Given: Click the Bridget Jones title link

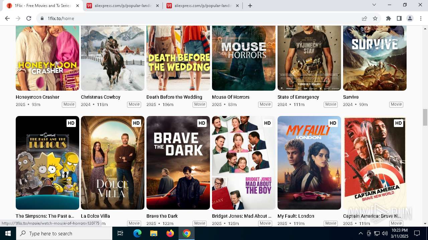Looking at the screenshot, I should tap(242, 216).
